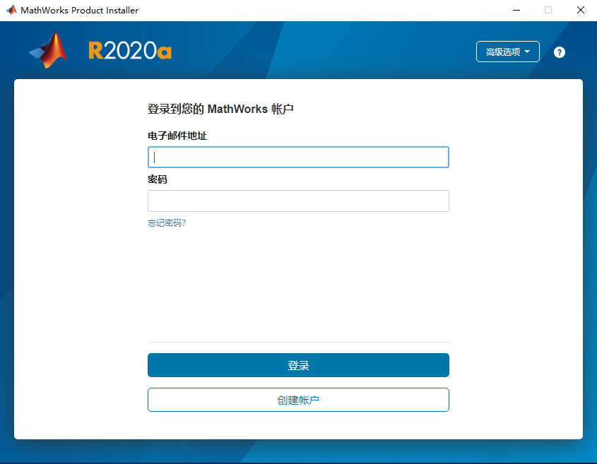Click the MATLAB logo in the header
Image resolution: width=597 pixels, height=464 pixels.
(48, 50)
